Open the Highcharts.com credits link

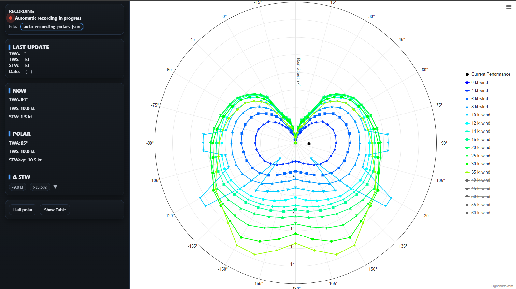coord(502,286)
